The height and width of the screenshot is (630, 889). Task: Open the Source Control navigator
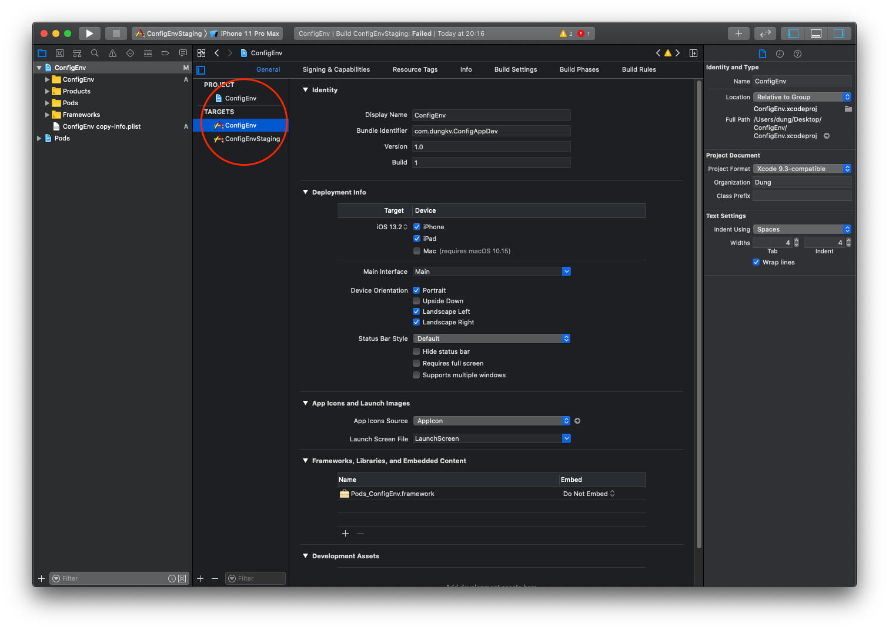(x=59, y=53)
